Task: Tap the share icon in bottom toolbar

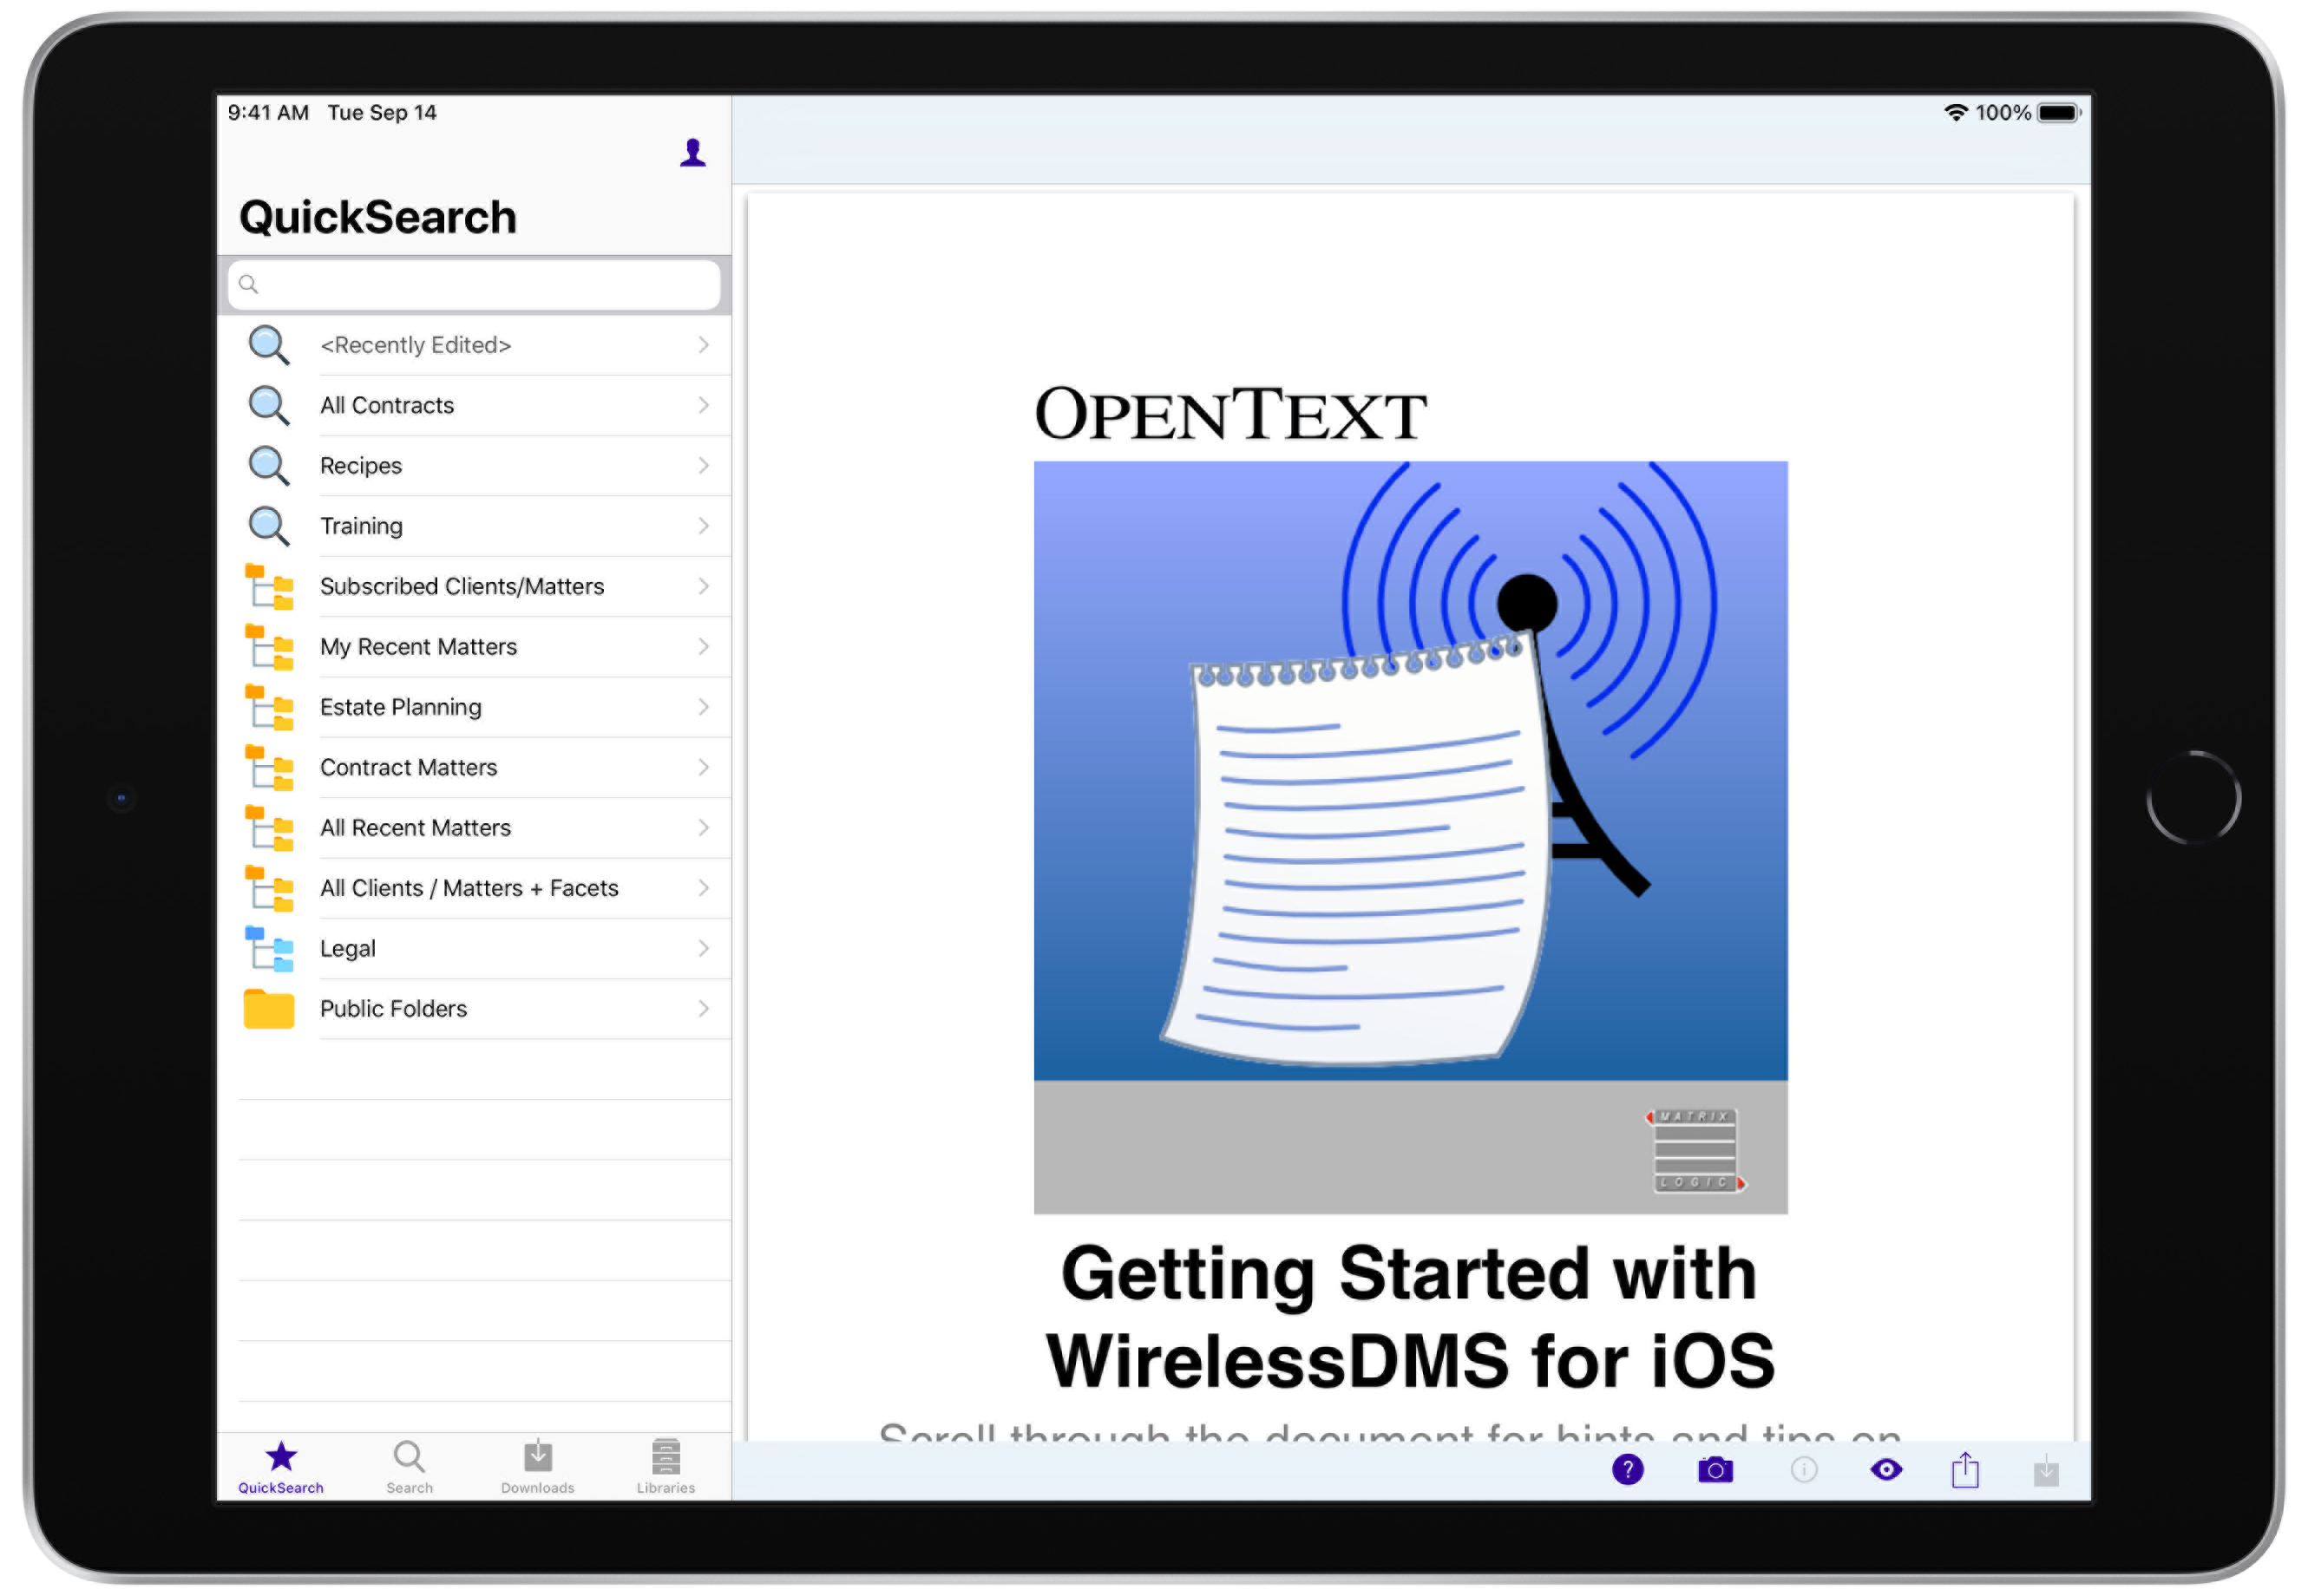Action: (1966, 1471)
